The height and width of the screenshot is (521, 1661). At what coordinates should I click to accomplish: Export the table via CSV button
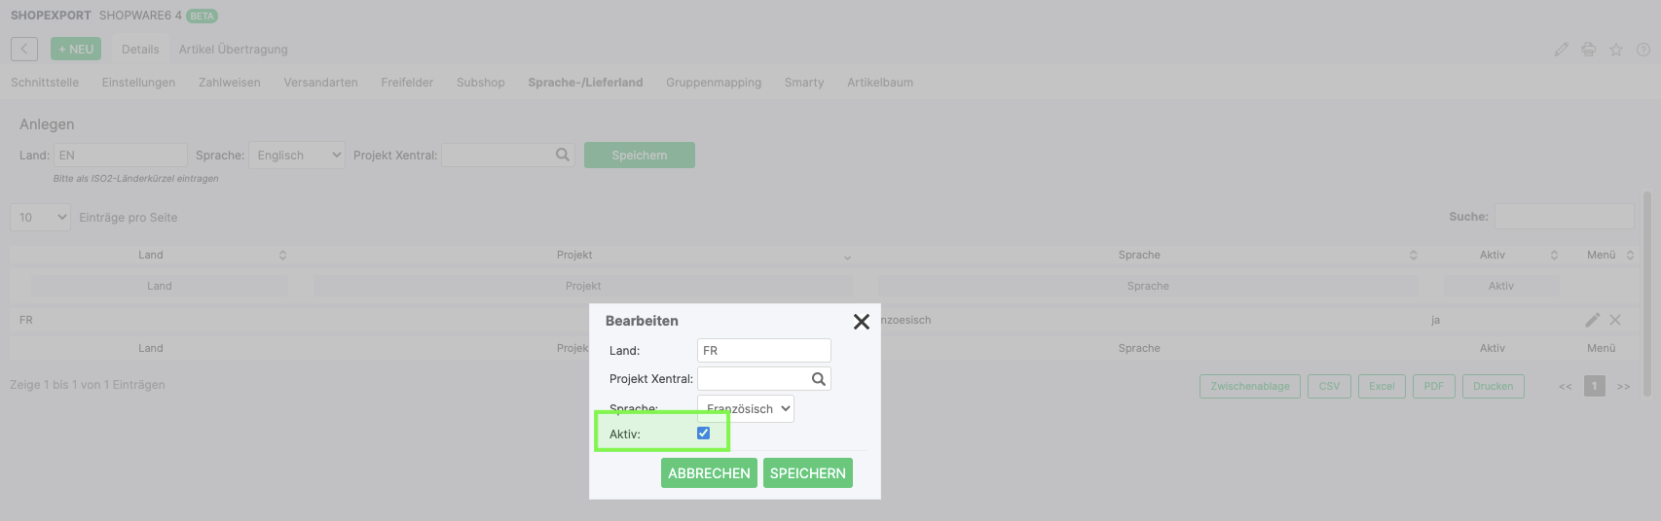tap(1329, 386)
